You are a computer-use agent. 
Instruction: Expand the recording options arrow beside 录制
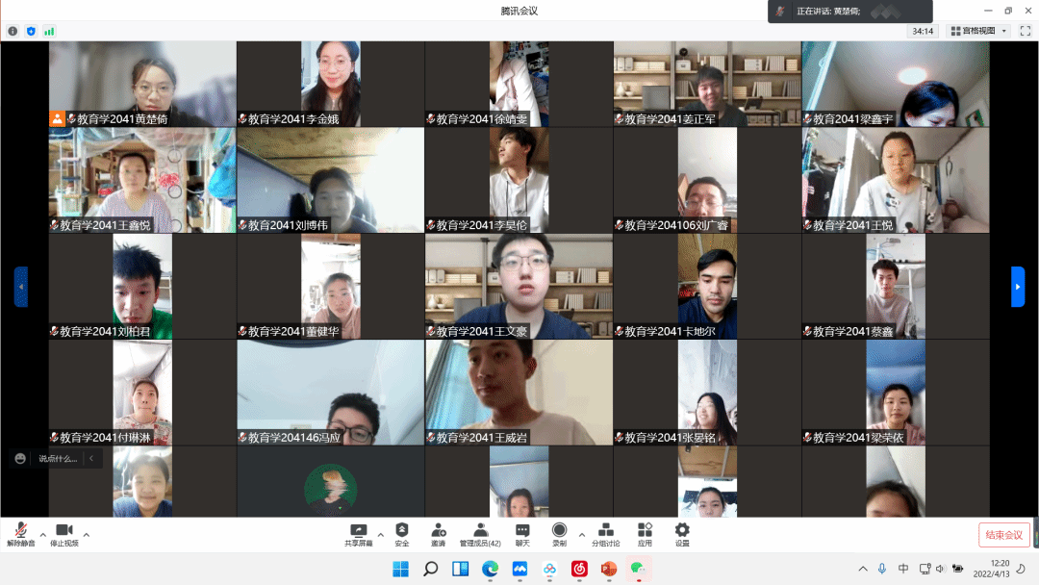(x=581, y=534)
